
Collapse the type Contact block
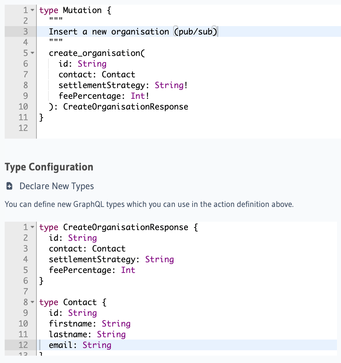[x=32, y=302]
